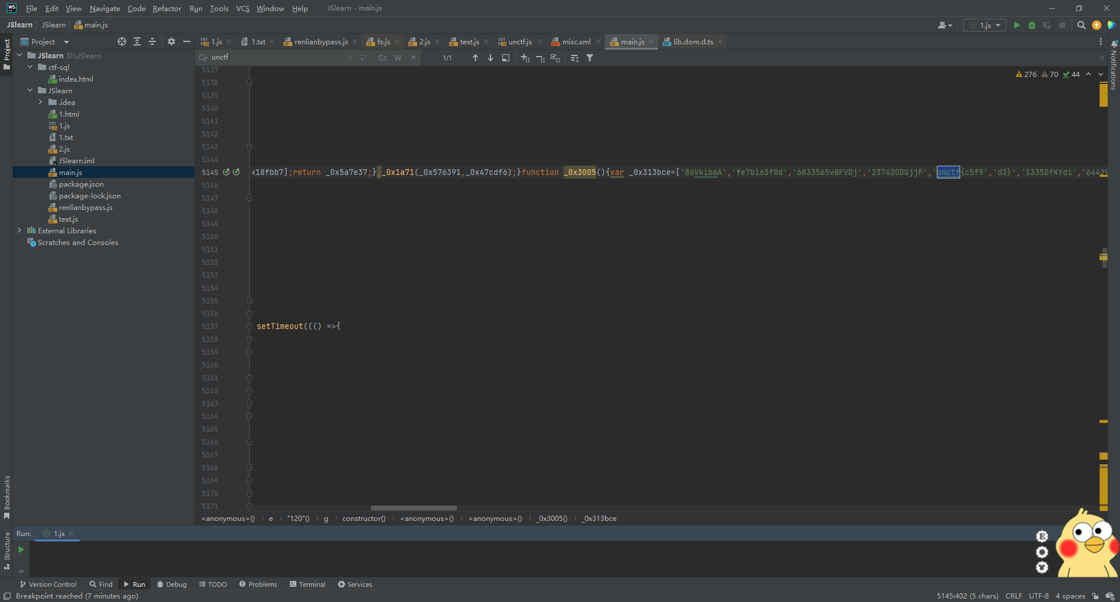Go to next highlighted error arrow
Image resolution: width=1120 pixels, height=602 pixels.
coord(1101,74)
